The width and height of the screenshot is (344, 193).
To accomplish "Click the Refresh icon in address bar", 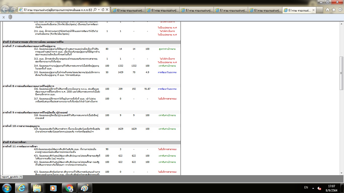I will (103, 10).
